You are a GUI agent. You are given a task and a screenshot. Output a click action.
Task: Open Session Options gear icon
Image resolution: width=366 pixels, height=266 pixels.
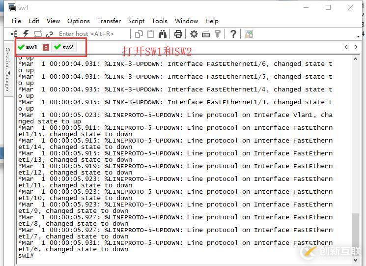[x=194, y=34]
